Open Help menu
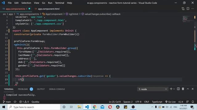This screenshot has width=197, height=110. (x=70, y=3)
